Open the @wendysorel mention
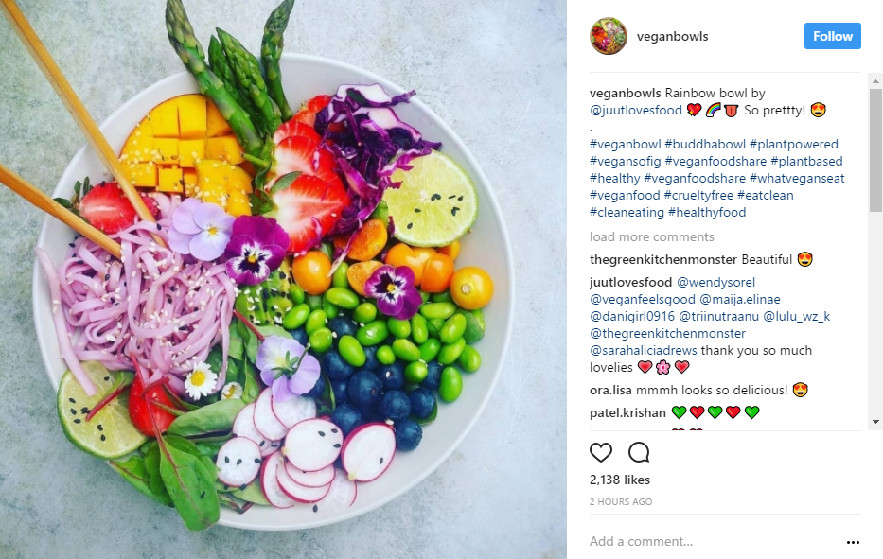 [715, 282]
